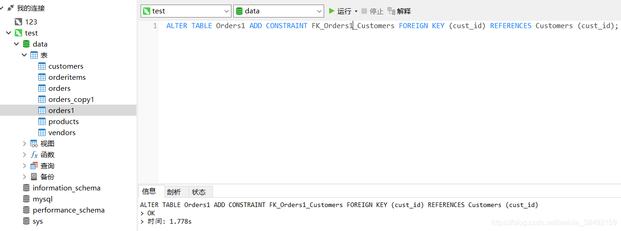Collapse the 表 tables node
621x231 pixels.
[x=24, y=55]
